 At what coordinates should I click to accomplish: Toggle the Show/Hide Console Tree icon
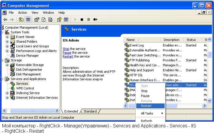coord(28,20)
